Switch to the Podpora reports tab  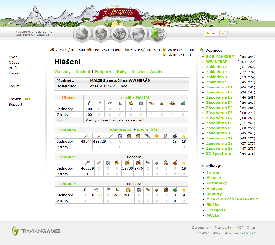point(103,72)
